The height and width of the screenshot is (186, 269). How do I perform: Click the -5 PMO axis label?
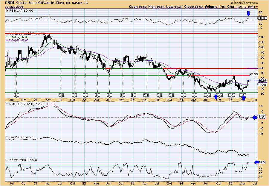(x=262, y=123)
